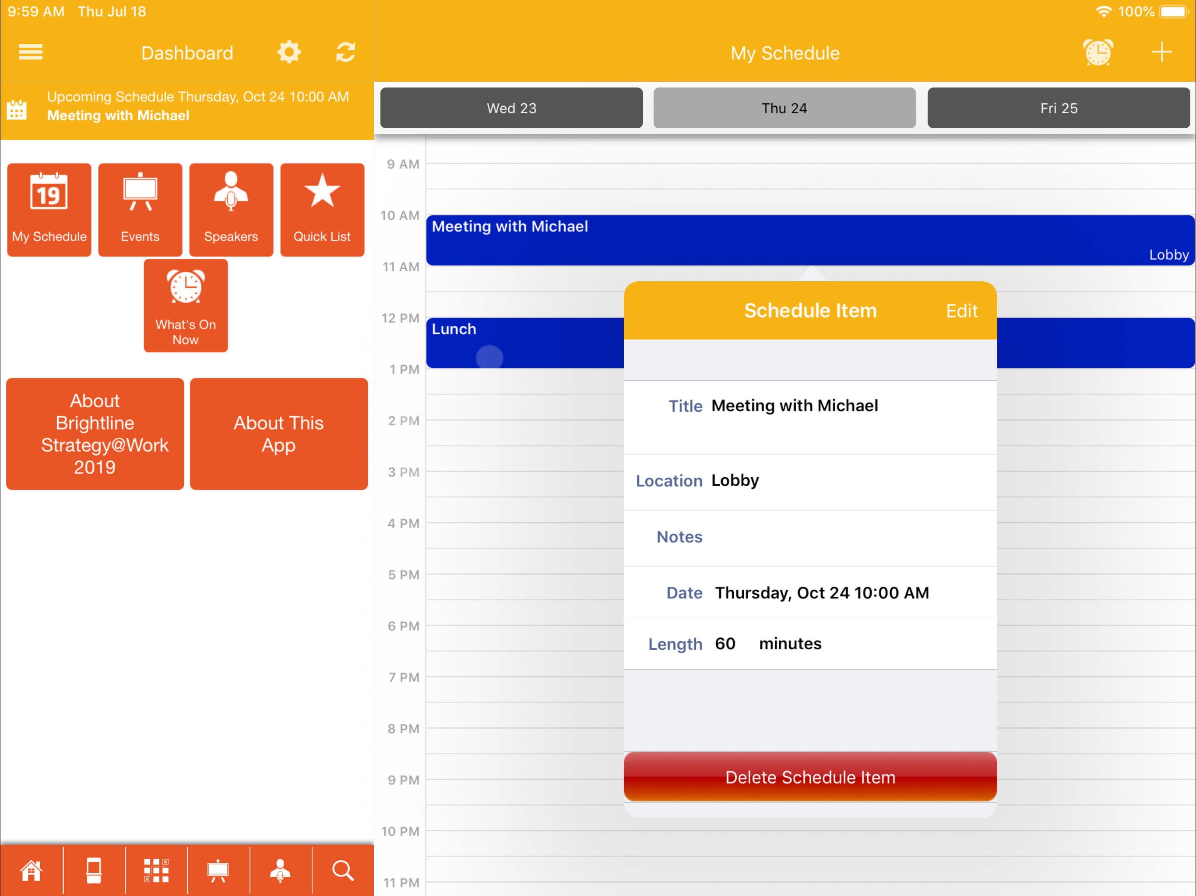
Task: Tap the 3 PM time label
Action: click(x=403, y=472)
